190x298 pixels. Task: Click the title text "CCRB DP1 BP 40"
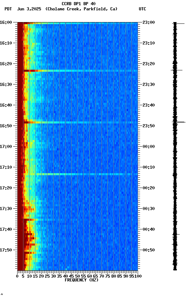tap(78, 4)
